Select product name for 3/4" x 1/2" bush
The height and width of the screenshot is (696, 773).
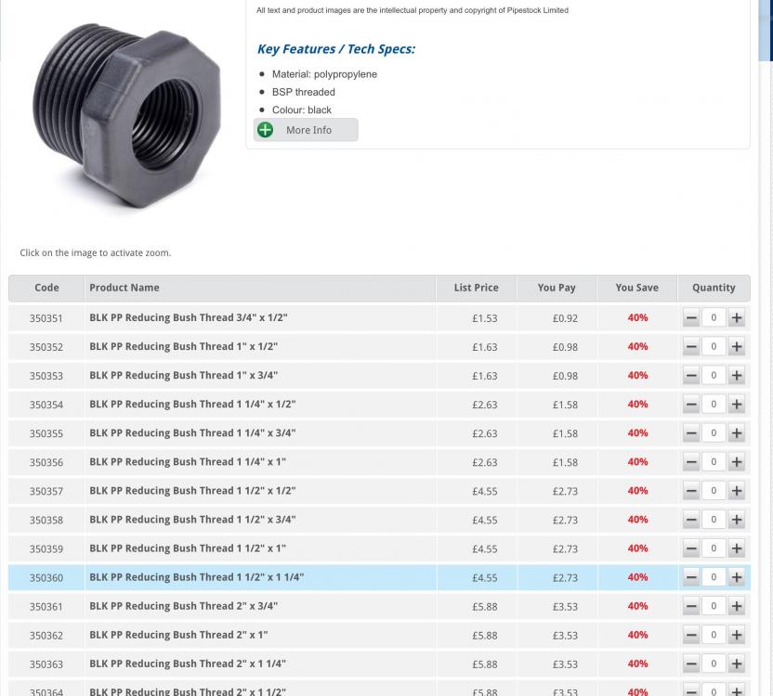(x=189, y=317)
